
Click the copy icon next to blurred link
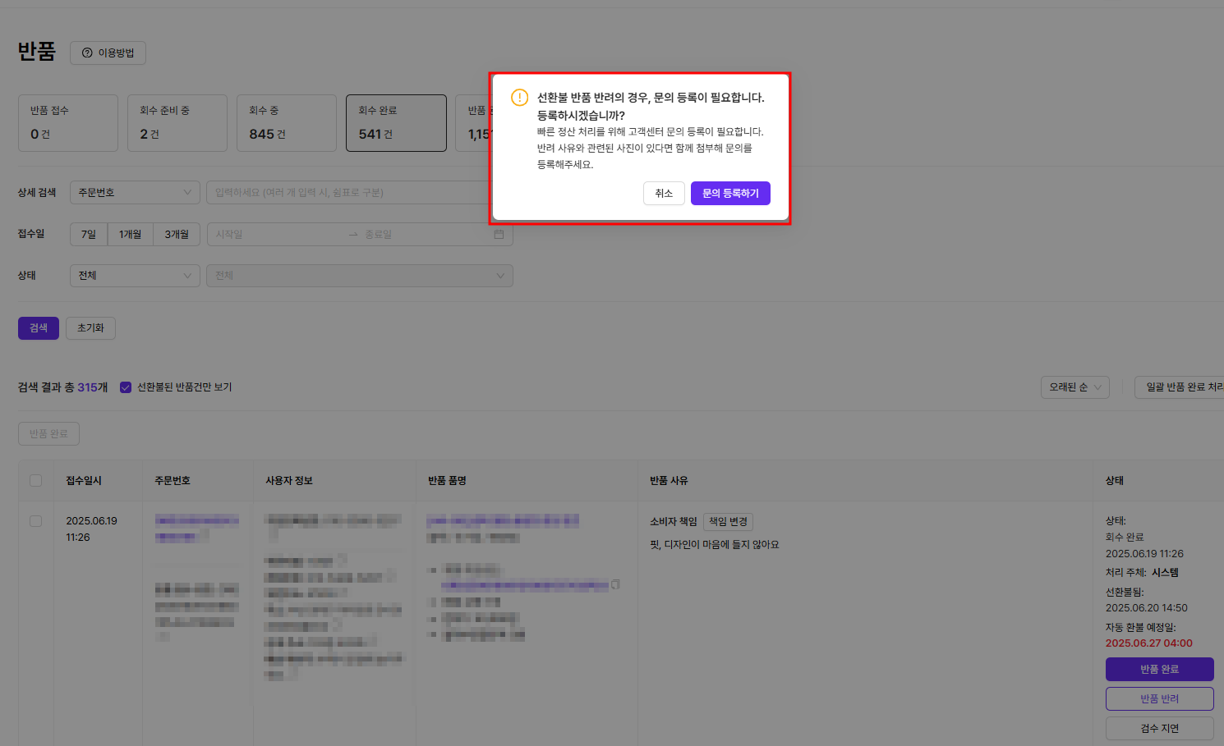[615, 584]
